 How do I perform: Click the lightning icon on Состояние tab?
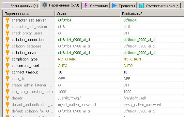[x=86, y=6]
